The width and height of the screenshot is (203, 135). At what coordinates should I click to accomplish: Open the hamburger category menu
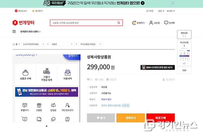(x=14, y=32)
